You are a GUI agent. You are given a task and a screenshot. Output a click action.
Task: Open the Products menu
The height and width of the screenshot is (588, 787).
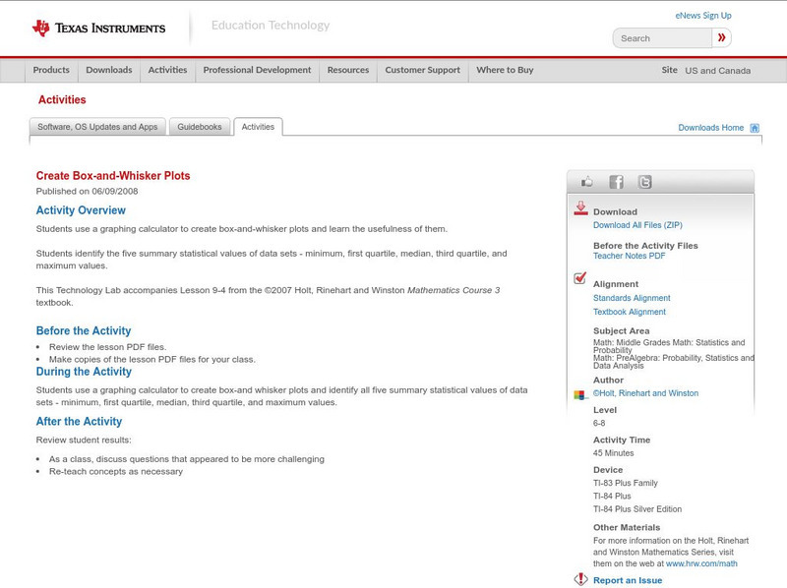pos(51,70)
